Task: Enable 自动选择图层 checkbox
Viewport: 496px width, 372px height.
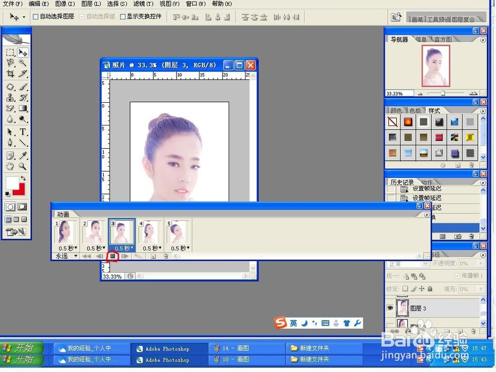Action: pos(36,16)
